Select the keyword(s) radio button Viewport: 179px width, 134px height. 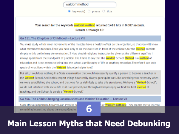[69, 11]
